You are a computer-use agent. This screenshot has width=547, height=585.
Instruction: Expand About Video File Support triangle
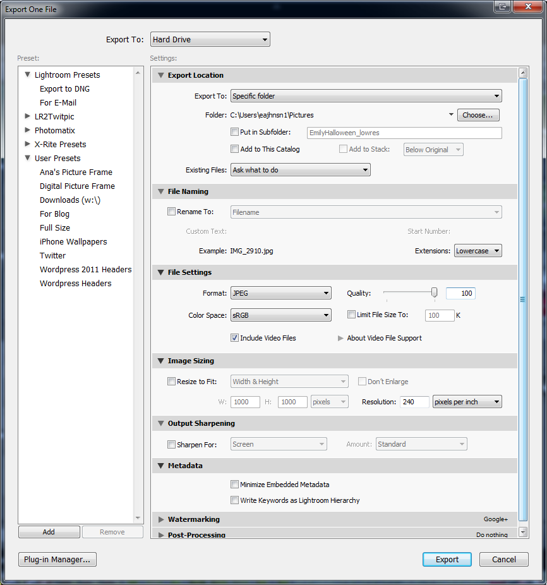(x=341, y=338)
